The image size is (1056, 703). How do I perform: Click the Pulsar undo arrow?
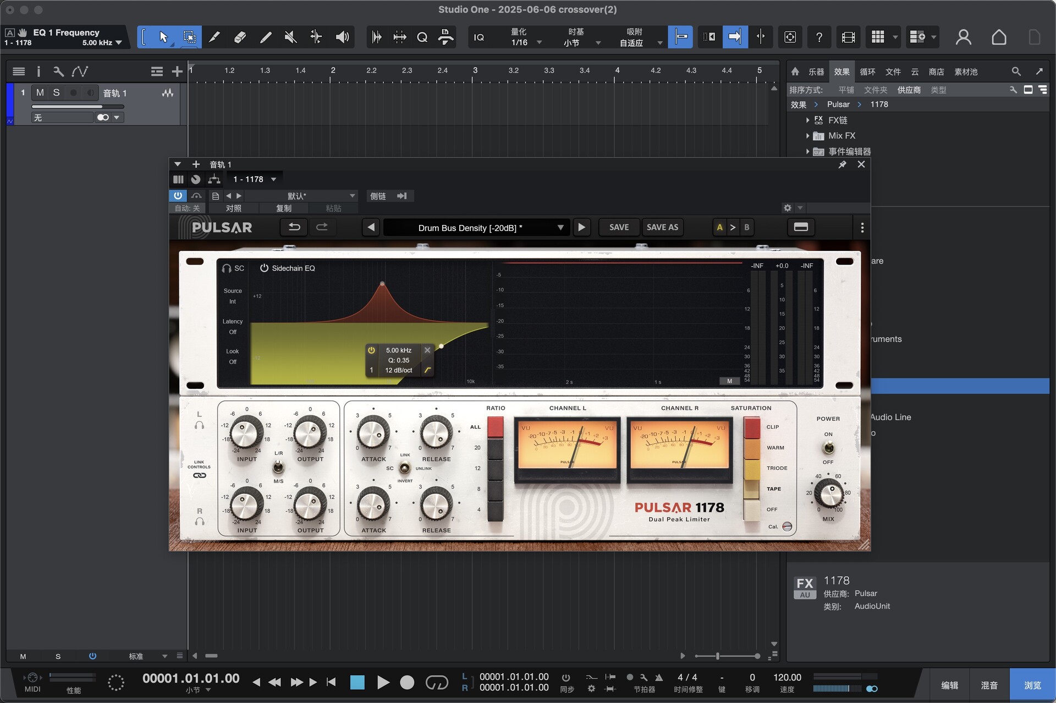[294, 227]
